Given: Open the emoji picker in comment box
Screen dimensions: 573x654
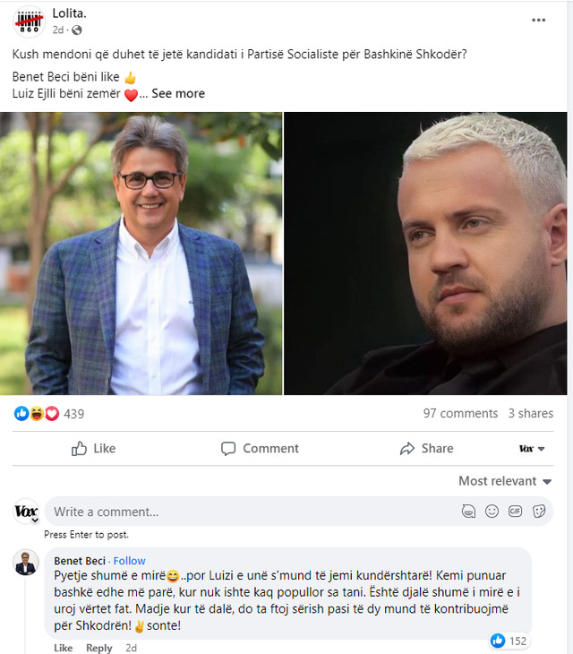Looking at the screenshot, I should 492,512.
